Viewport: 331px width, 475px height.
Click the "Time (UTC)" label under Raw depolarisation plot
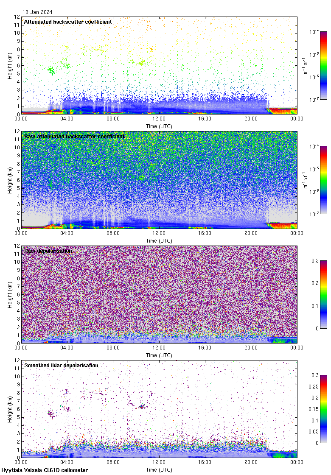click(159, 355)
